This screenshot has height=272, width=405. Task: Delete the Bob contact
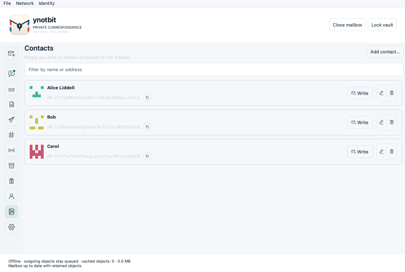click(392, 122)
